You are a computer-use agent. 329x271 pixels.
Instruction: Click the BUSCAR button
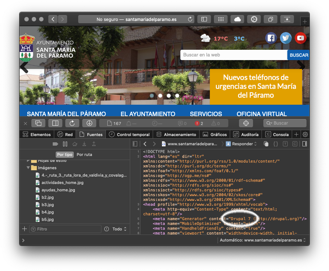click(x=299, y=55)
